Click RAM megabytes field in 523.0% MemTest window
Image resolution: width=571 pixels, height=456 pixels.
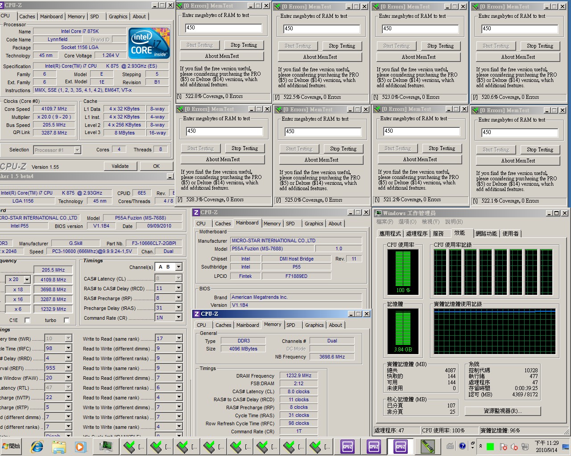pyautogui.click(x=420, y=28)
